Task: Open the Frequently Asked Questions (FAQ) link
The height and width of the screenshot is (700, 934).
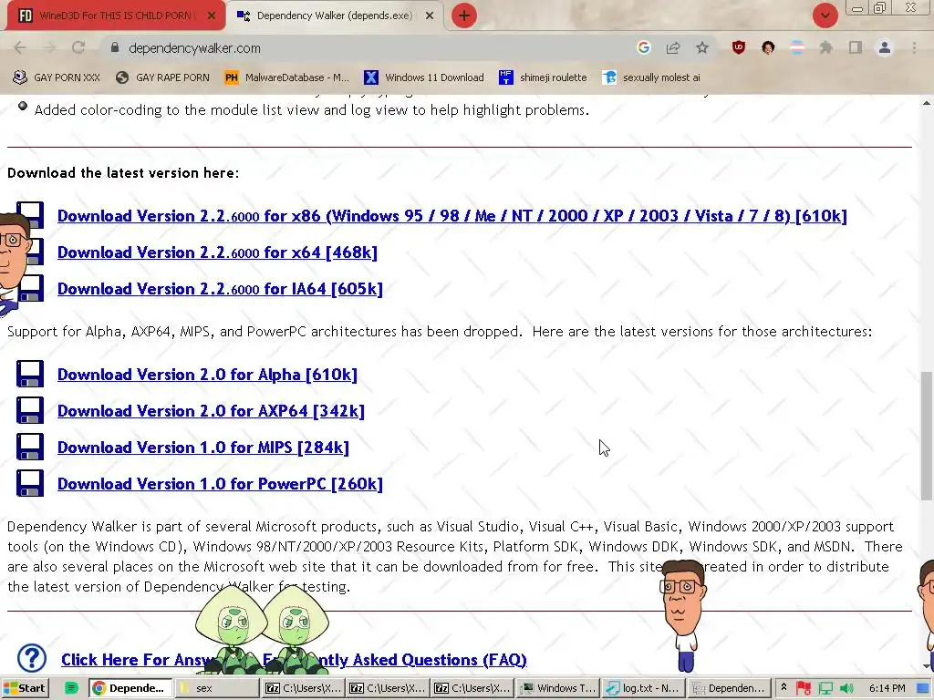Action: pyautogui.click(x=294, y=660)
